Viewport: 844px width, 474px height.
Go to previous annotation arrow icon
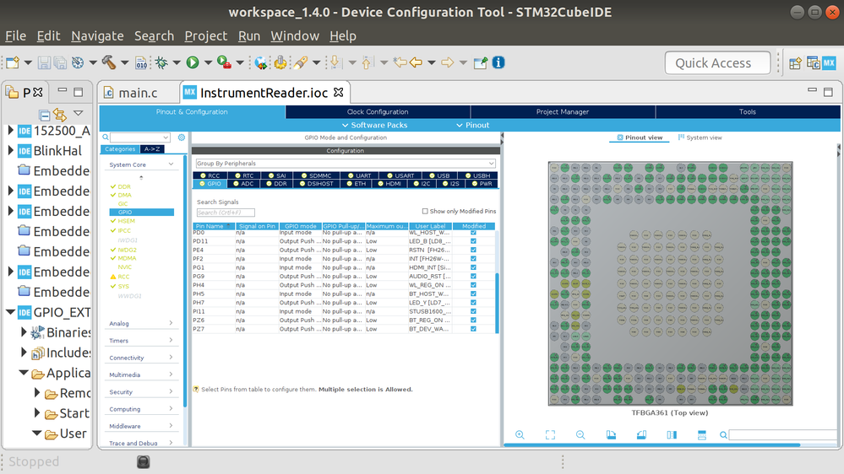(x=367, y=63)
